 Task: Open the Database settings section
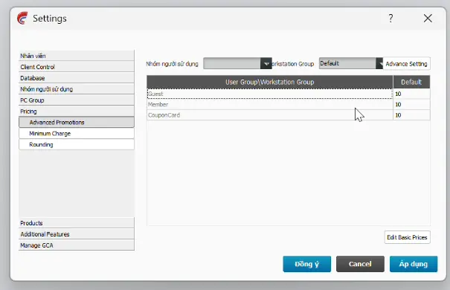pyautogui.click(x=77, y=78)
